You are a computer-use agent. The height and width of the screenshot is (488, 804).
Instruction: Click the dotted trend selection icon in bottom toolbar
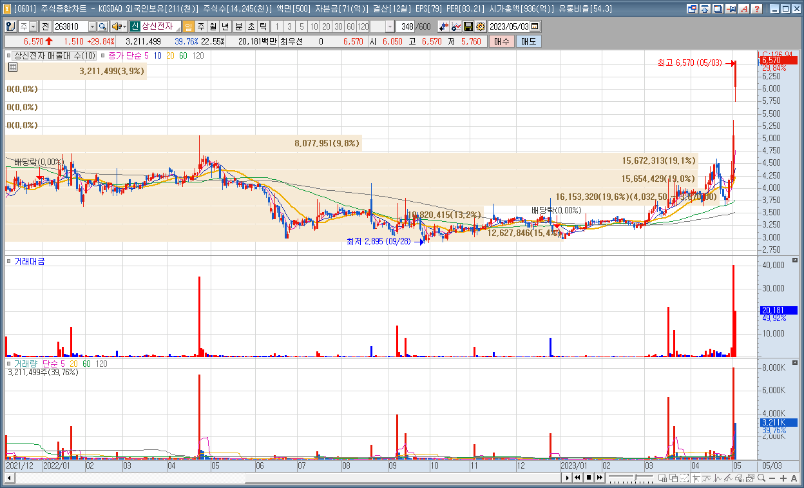coord(684,478)
